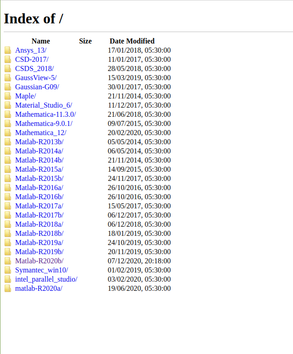Image resolution: width=293 pixels, height=354 pixels.
Task: Click folder icon next to GaussView-5
Action: 8,78
